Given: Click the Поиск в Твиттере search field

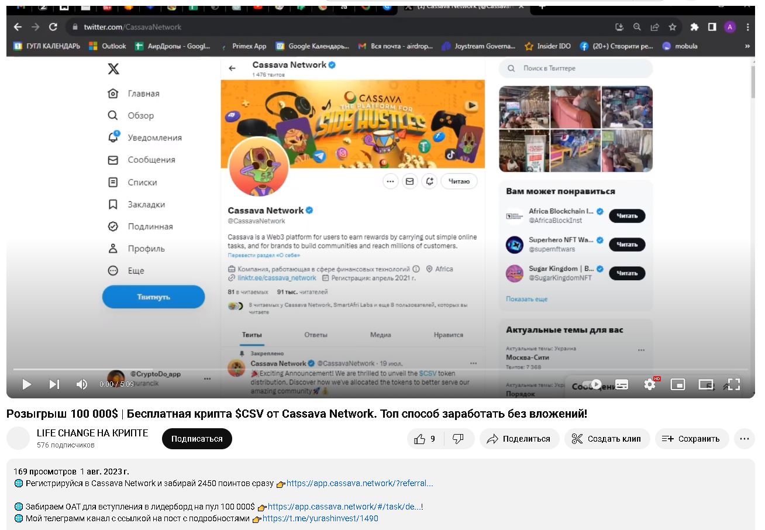Looking at the screenshot, I should (576, 68).
